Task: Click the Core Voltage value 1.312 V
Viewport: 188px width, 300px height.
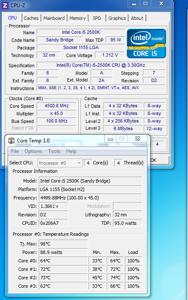Action: (x=110, y=55)
